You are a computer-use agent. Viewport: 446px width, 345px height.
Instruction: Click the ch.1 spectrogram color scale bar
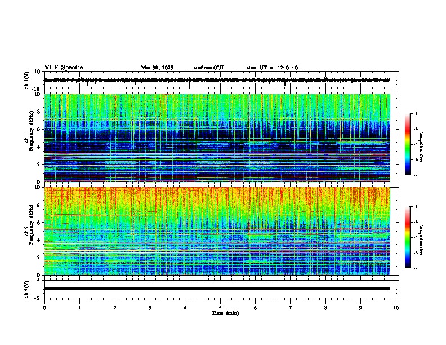(407, 144)
